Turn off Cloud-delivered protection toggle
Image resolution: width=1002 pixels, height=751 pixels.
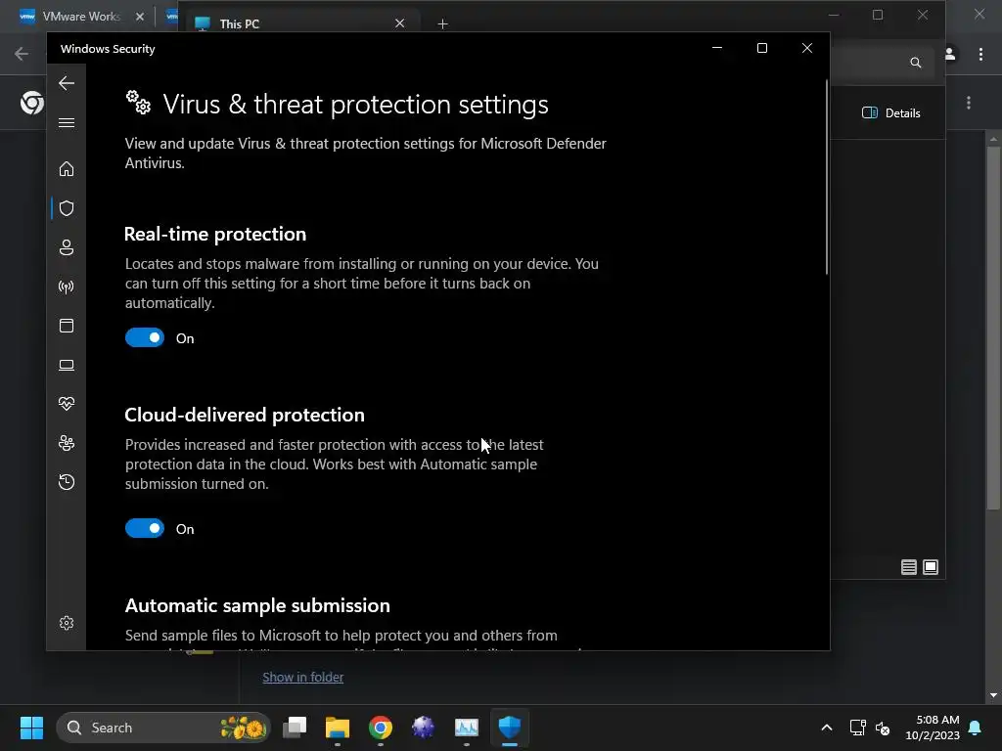tap(145, 529)
